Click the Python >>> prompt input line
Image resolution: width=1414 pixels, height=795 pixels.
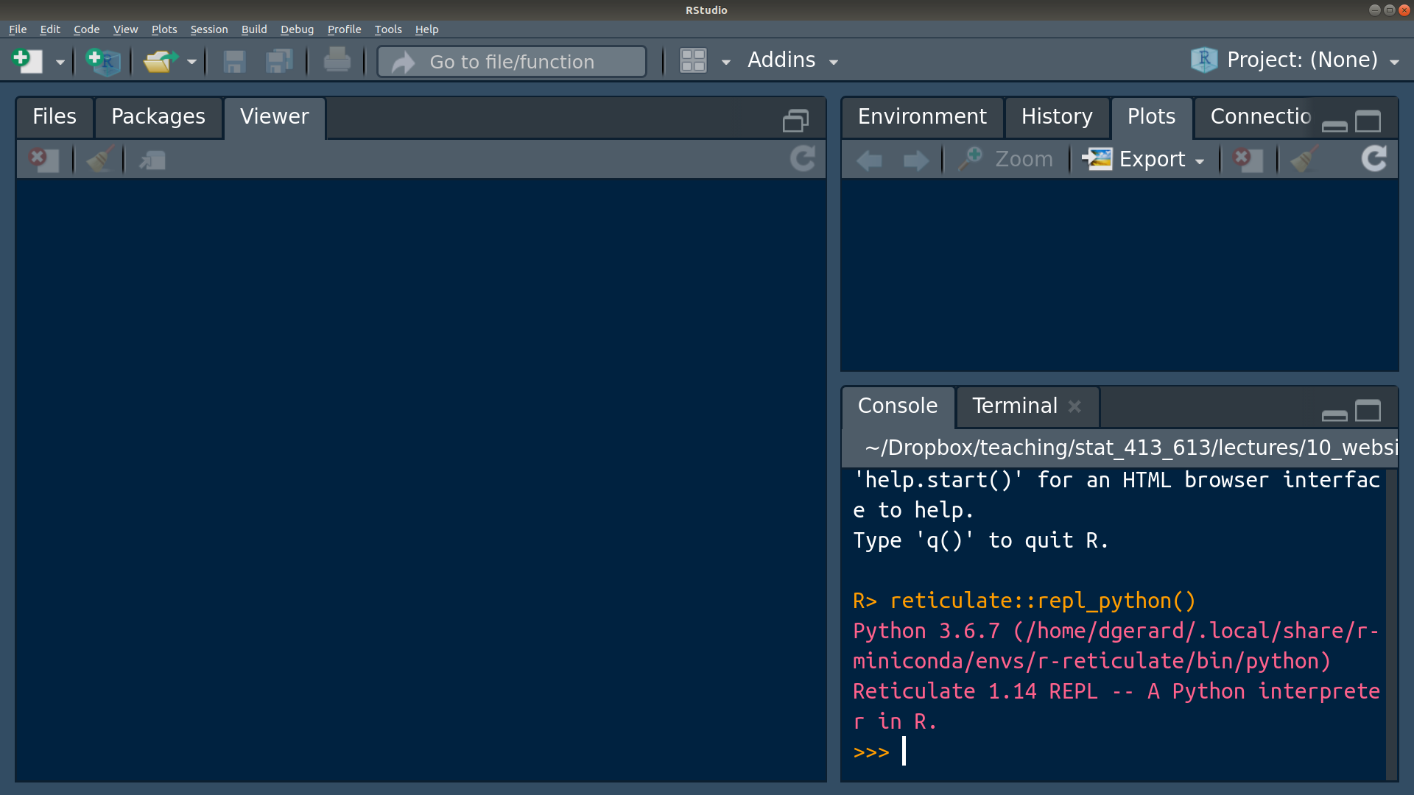point(1119,752)
